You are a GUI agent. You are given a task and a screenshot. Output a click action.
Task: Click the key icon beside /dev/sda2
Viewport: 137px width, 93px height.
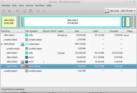click(23, 44)
